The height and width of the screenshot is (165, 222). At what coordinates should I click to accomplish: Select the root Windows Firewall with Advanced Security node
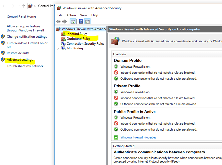click(x=84, y=29)
